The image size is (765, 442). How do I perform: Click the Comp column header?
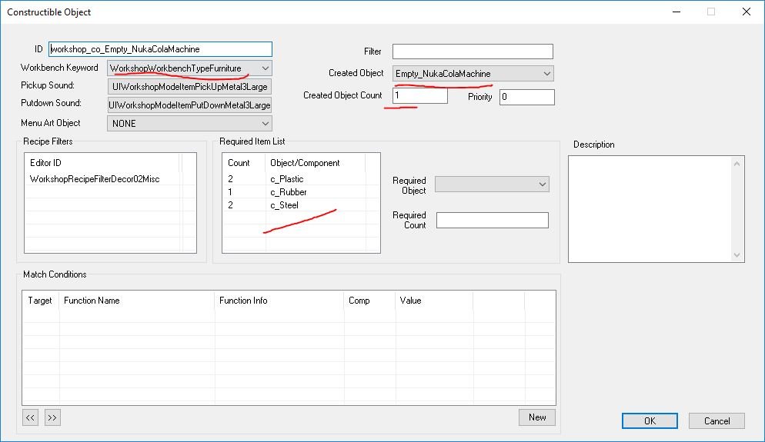pos(369,301)
